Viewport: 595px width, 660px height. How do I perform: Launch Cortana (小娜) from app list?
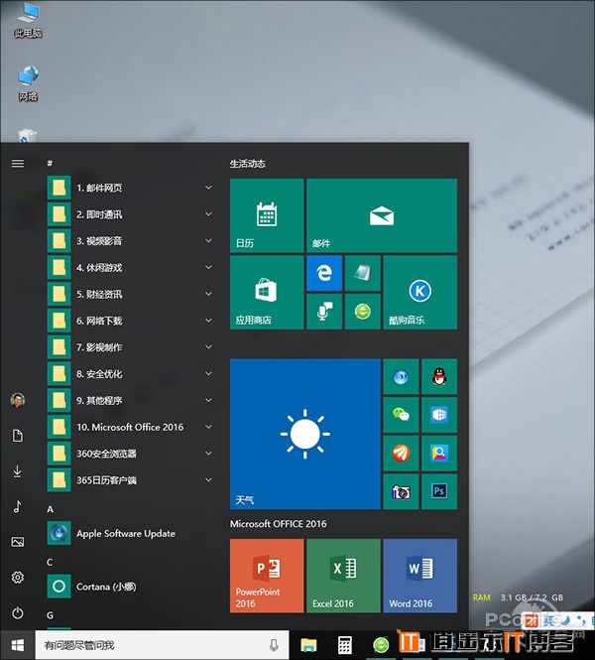(x=132, y=587)
